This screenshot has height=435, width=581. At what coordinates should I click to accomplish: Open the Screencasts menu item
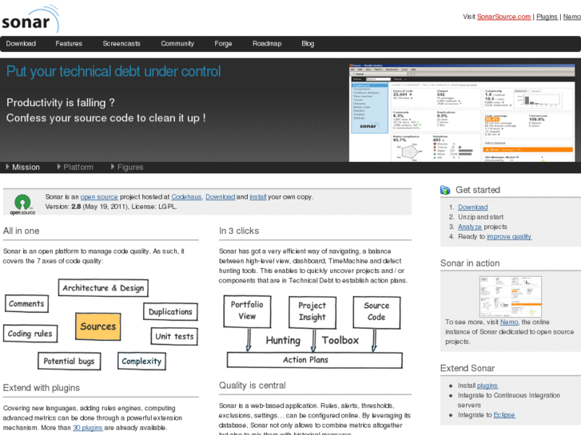pyautogui.click(x=121, y=44)
